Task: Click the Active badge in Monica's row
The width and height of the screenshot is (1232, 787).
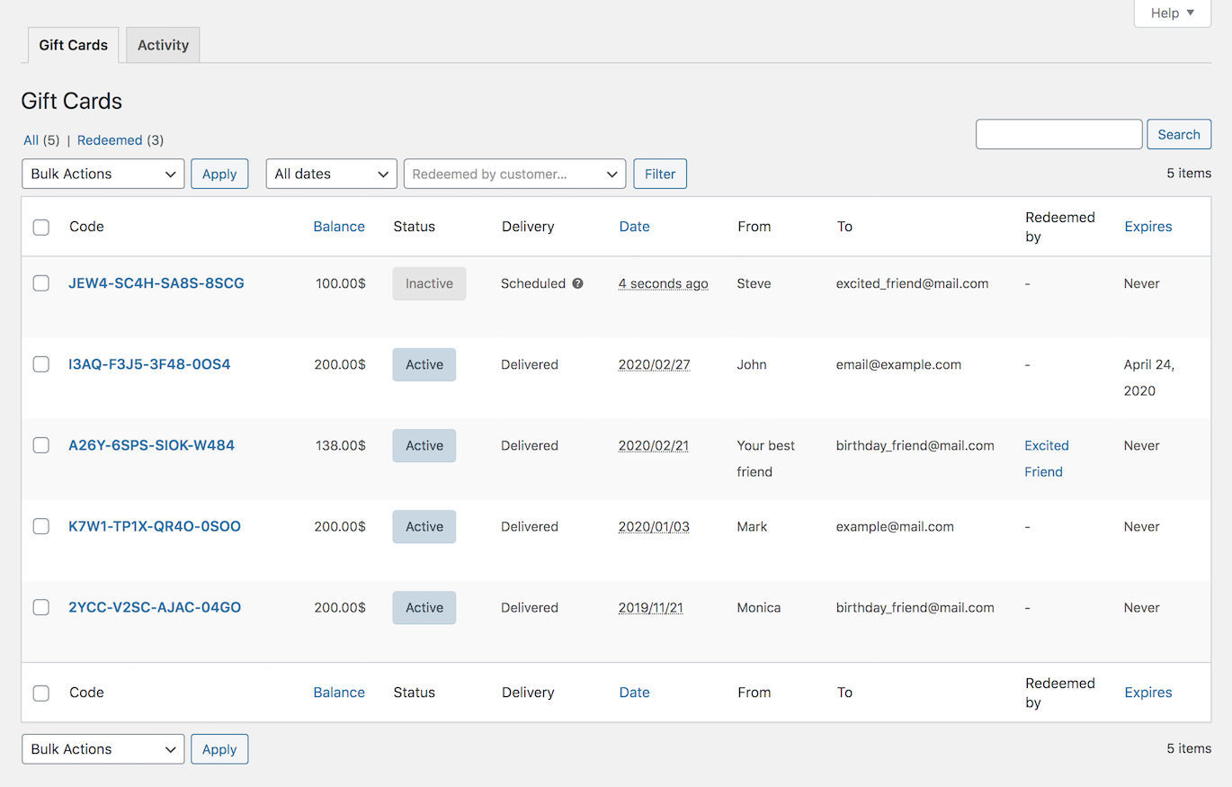Action: pos(424,607)
